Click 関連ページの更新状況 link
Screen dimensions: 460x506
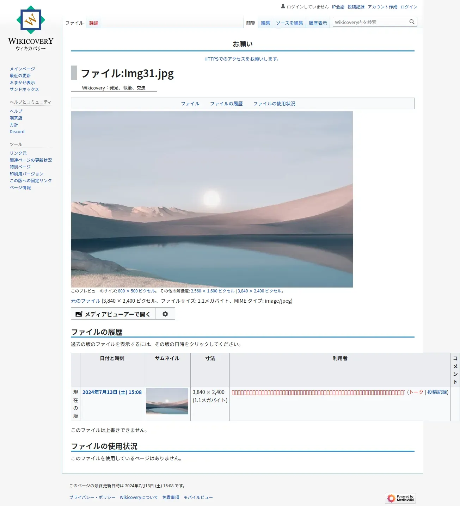point(31,160)
